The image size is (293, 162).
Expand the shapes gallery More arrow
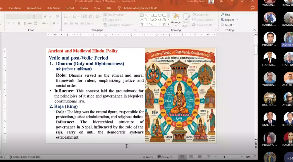(x=168, y=24)
